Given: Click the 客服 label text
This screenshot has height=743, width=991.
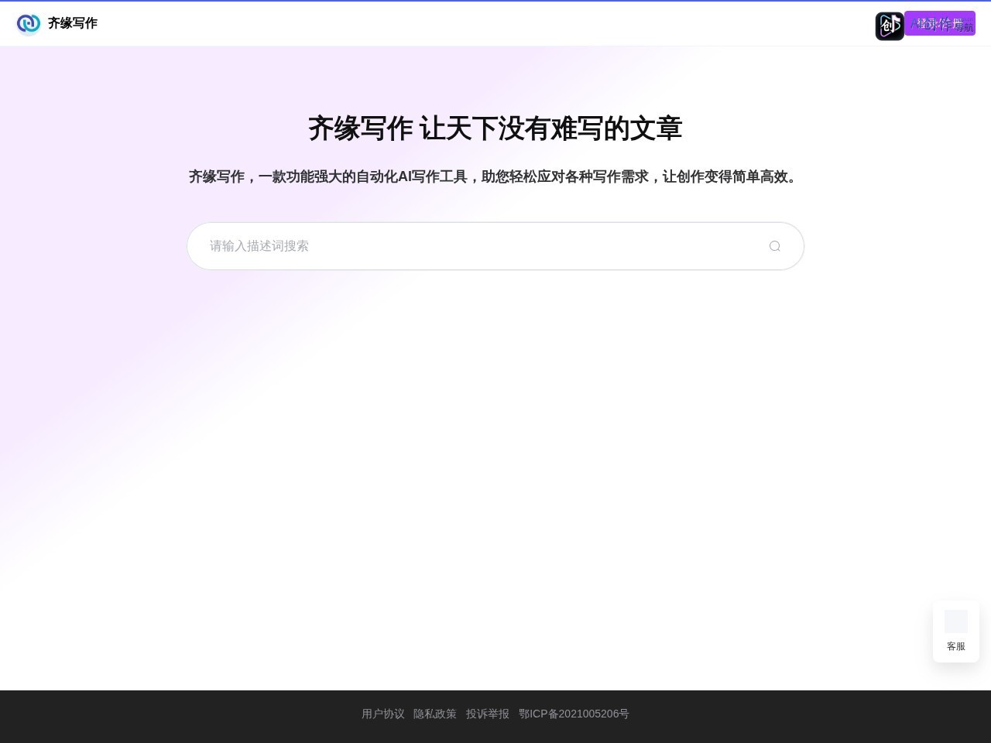Looking at the screenshot, I should (956, 646).
